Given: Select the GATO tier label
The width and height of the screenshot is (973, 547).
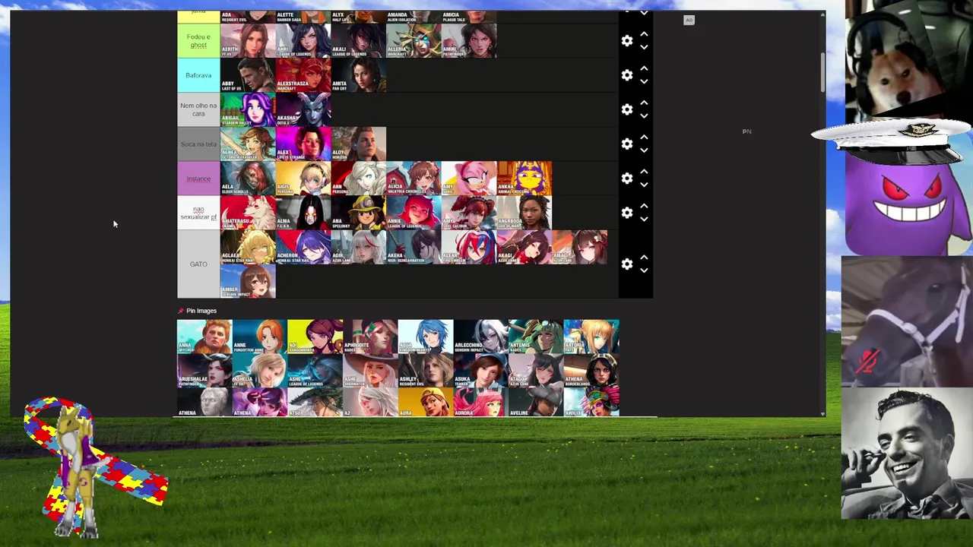Looking at the screenshot, I should point(198,264).
